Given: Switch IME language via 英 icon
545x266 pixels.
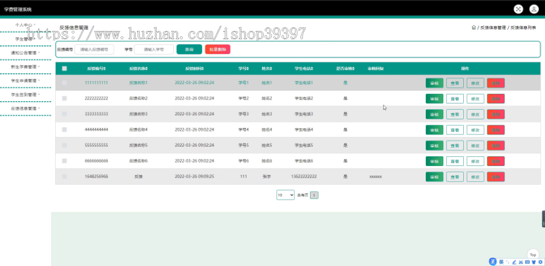Looking at the screenshot, I should coord(501,262).
